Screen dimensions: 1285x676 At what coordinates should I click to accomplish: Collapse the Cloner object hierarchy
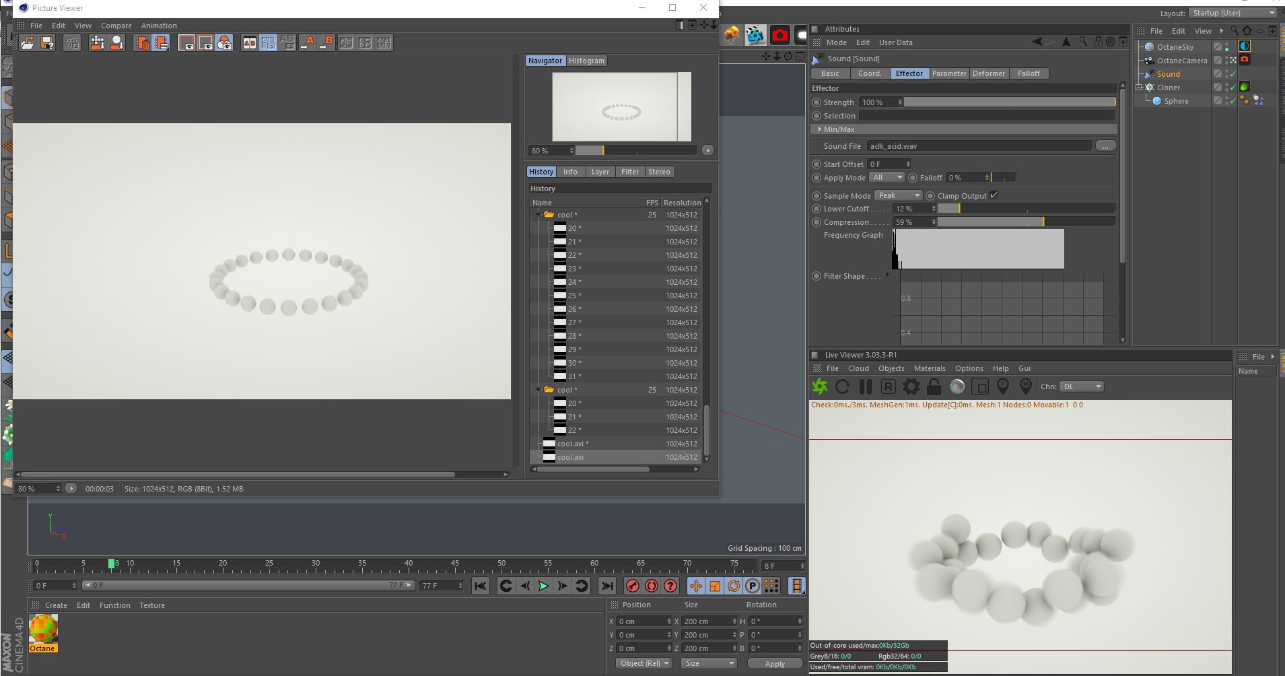pos(1139,88)
